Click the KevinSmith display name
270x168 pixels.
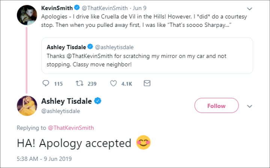tap(57, 8)
